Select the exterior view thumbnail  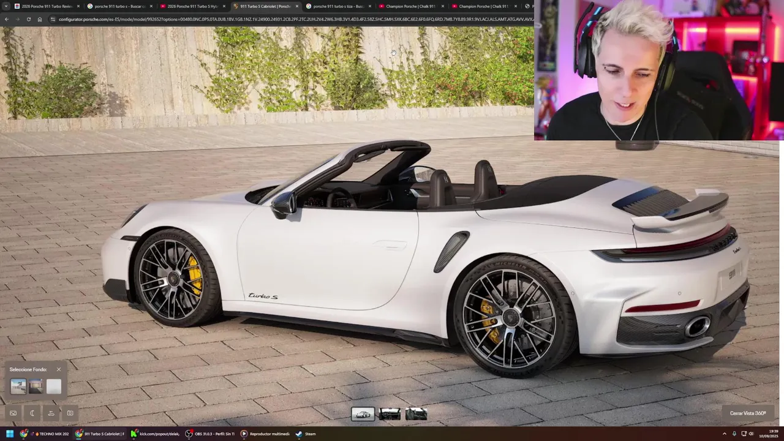pyautogui.click(x=363, y=414)
